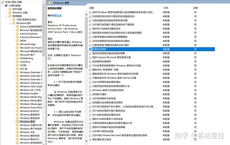The height and width of the screenshot is (145, 230).
Task: Click the folder icon in the Windows 更新 header
Action: (50, 3)
